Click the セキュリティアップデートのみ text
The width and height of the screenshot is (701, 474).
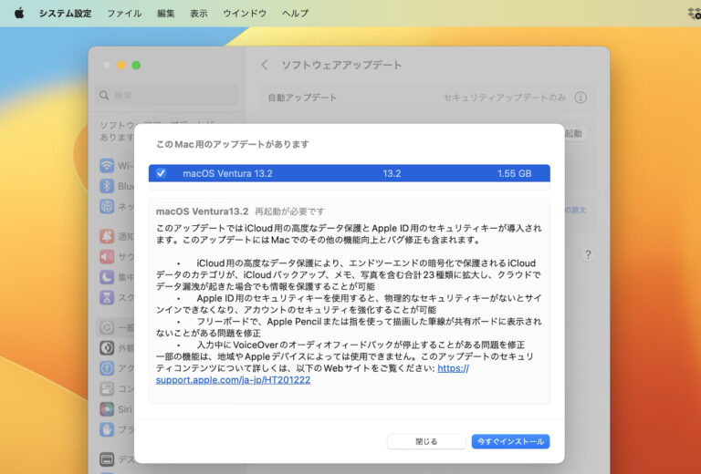click(505, 98)
